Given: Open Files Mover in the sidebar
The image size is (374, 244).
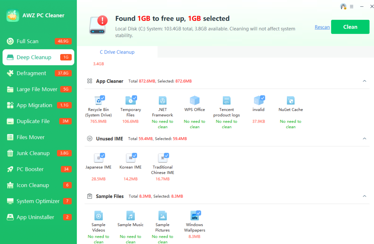Looking at the screenshot, I should tap(38, 137).
